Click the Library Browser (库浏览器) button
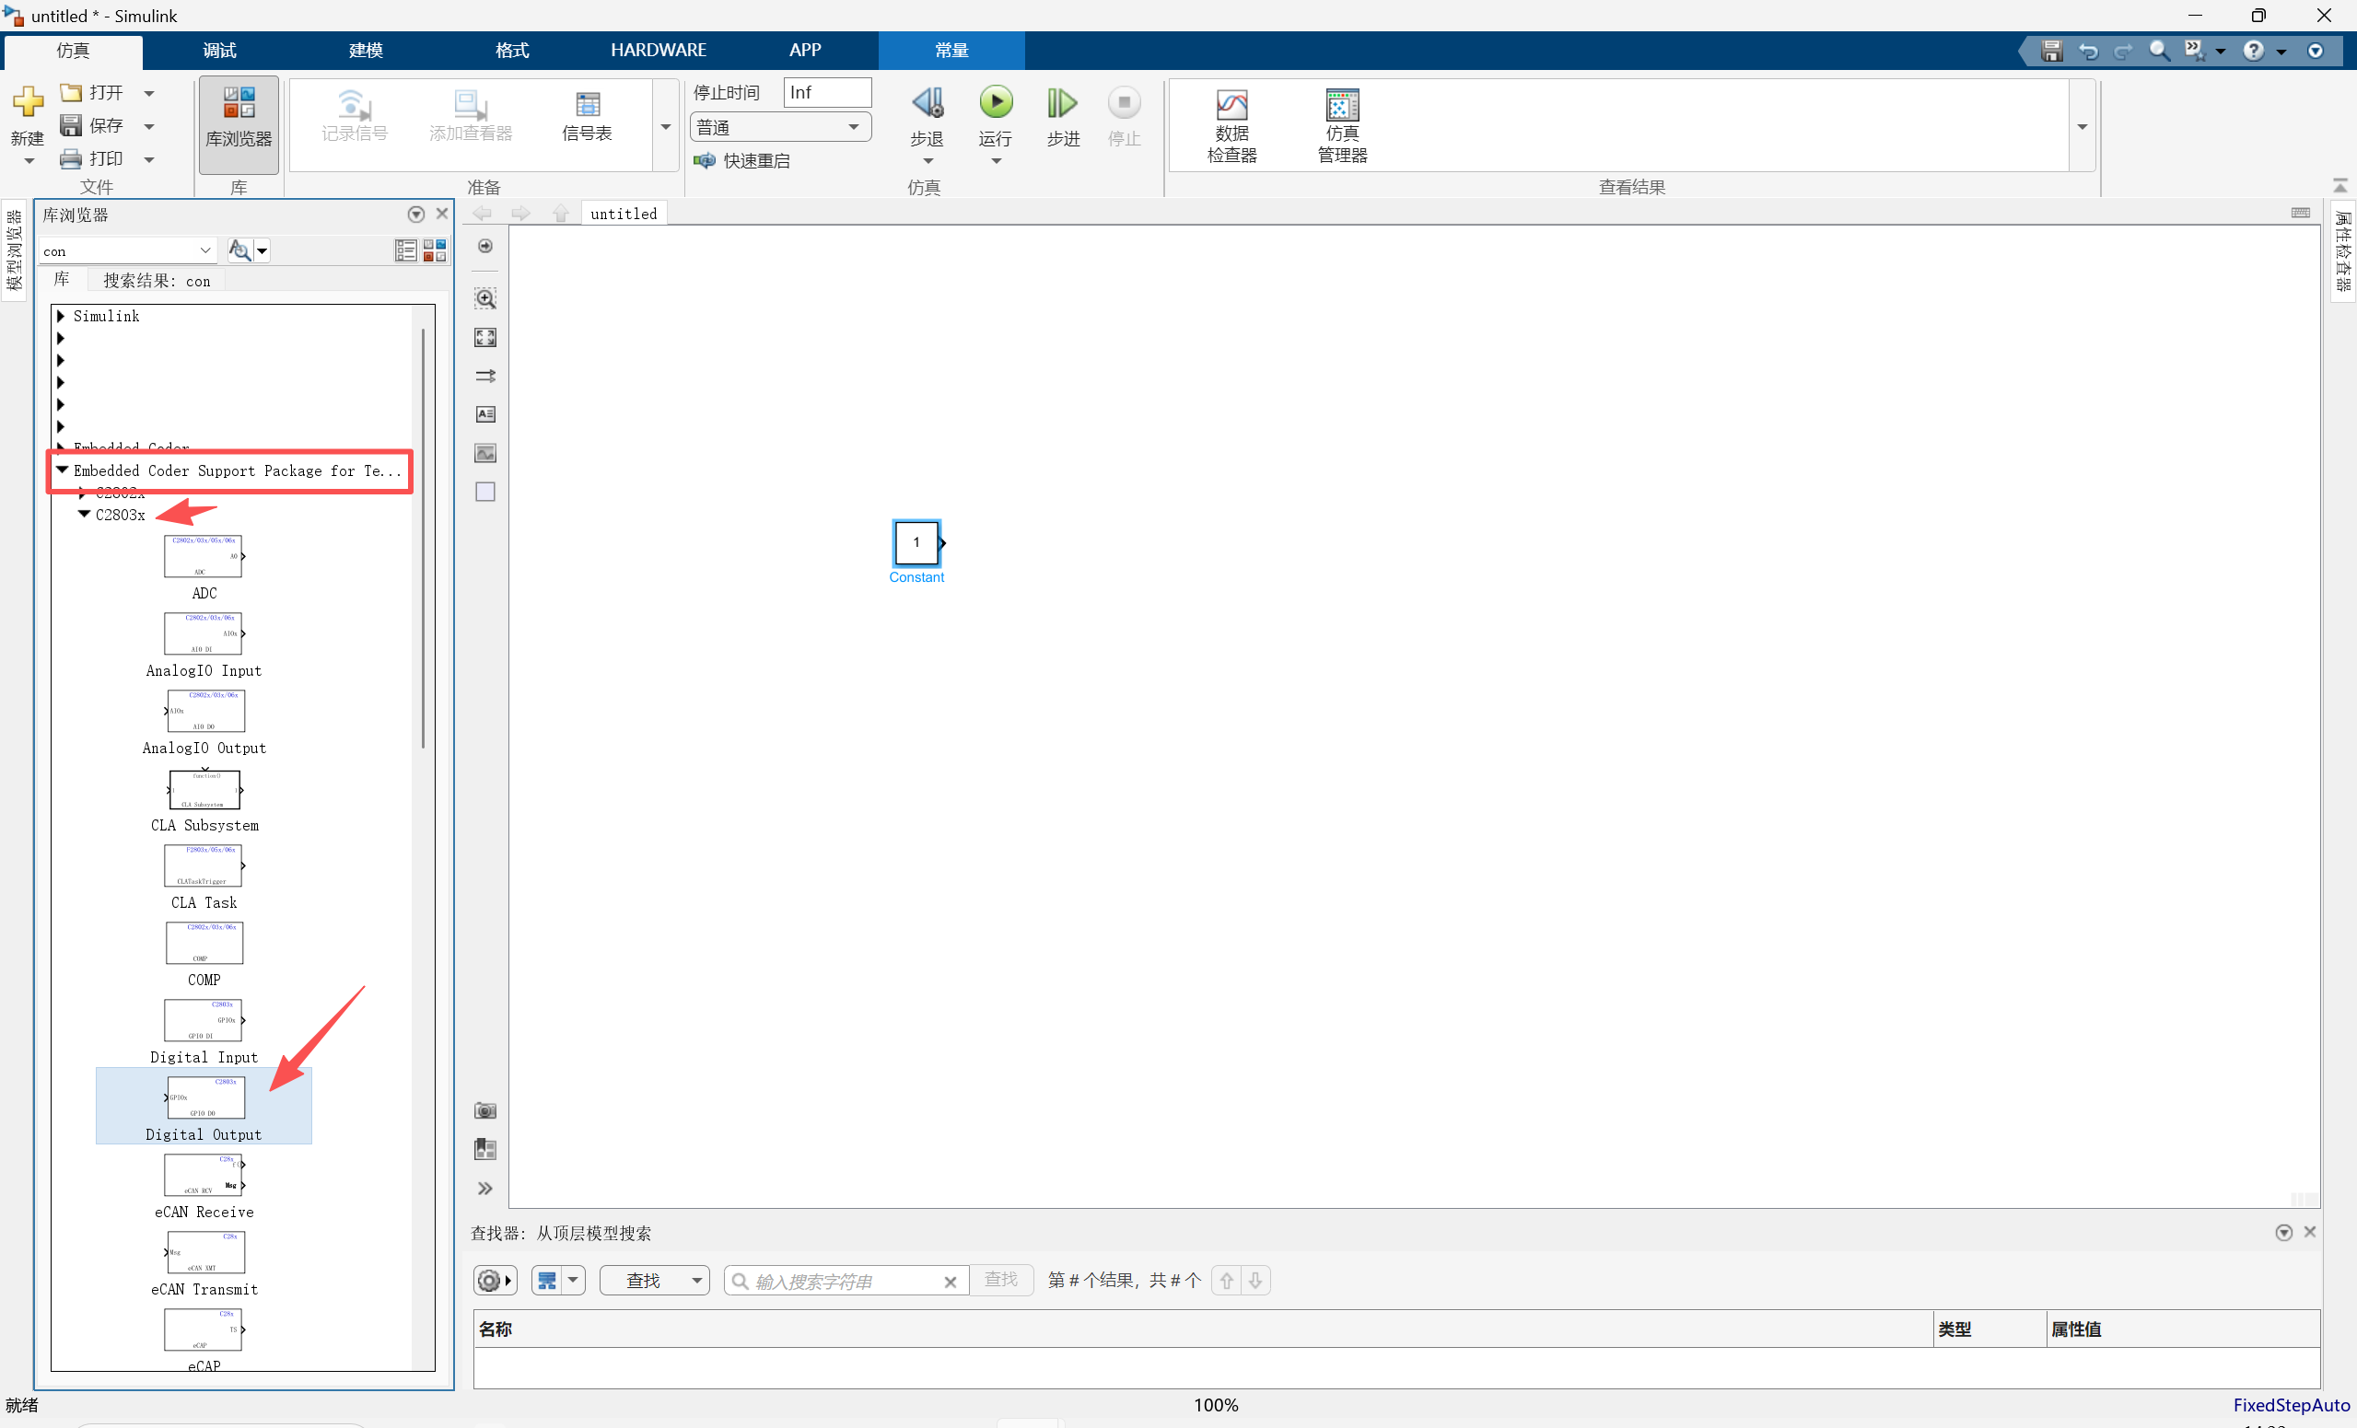The image size is (2357, 1428). tap(239, 122)
